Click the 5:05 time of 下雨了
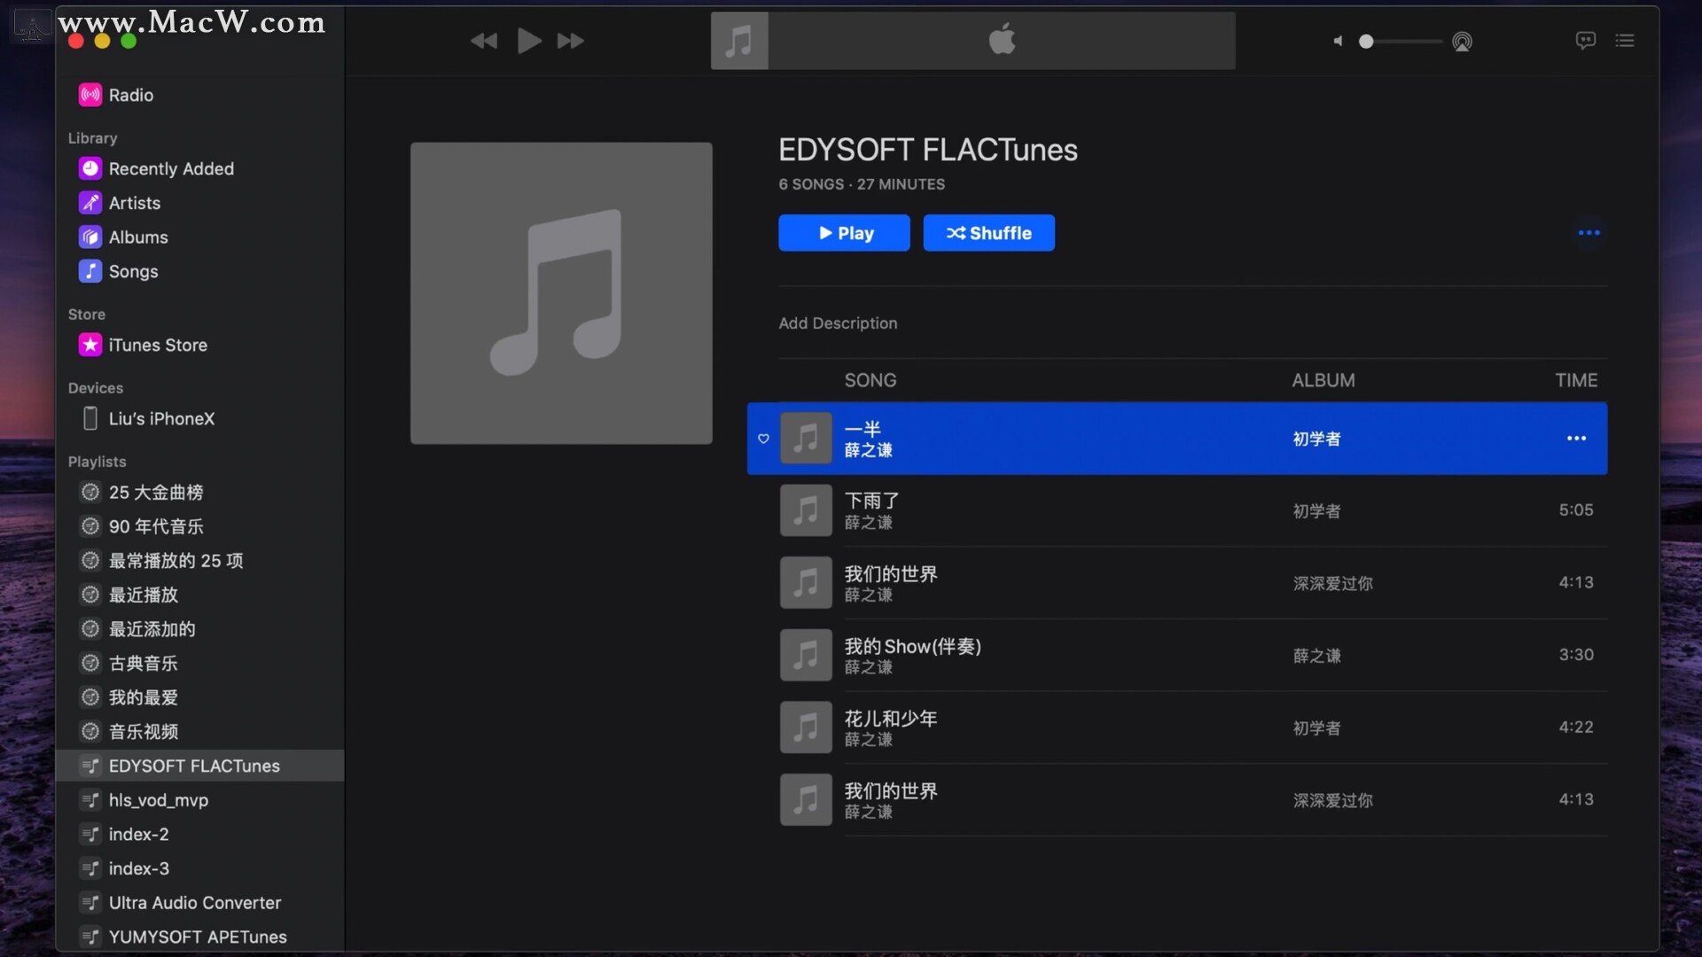This screenshot has height=957, width=1702. 1576,510
